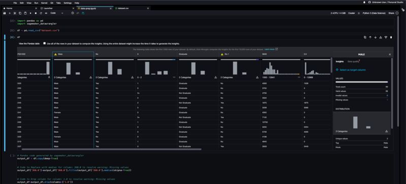Click the kernel status circle icon
The image size is (406, 184).
pyautogui.click(x=397, y=13)
